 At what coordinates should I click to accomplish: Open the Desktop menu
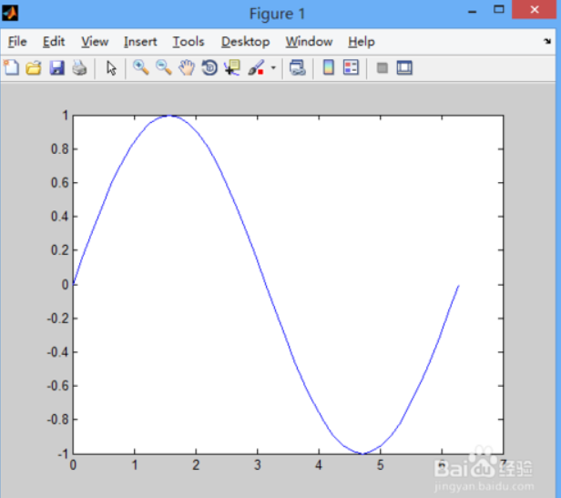coord(246,42)
